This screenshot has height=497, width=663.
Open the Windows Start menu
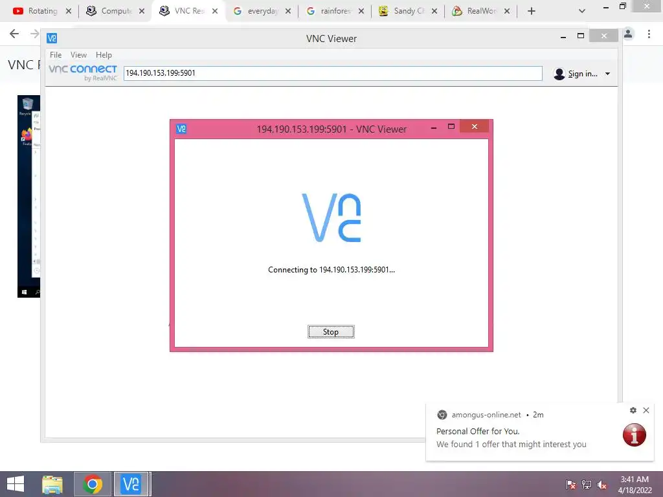(16, 484)
